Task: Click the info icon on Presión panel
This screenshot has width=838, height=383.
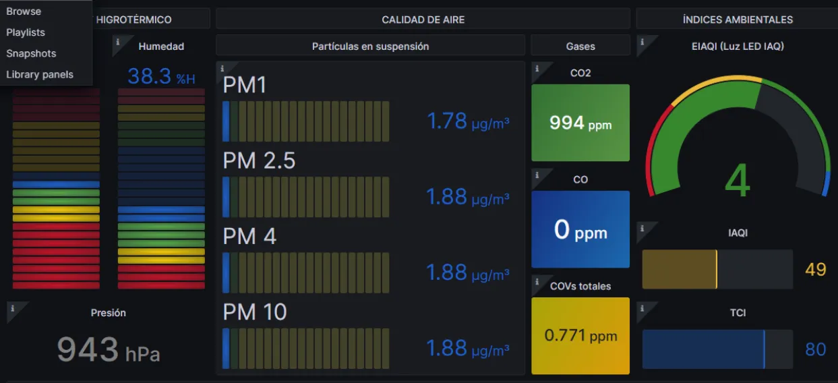Action: [12, 308]
